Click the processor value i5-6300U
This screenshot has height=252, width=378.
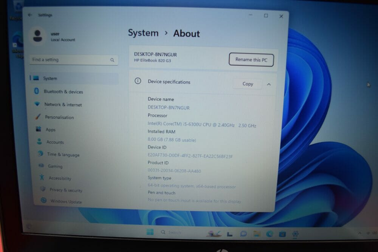(202, 125)
